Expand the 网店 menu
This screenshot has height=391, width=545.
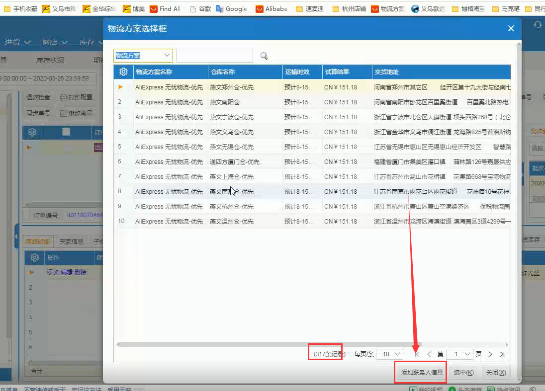(x=55, y=42)
